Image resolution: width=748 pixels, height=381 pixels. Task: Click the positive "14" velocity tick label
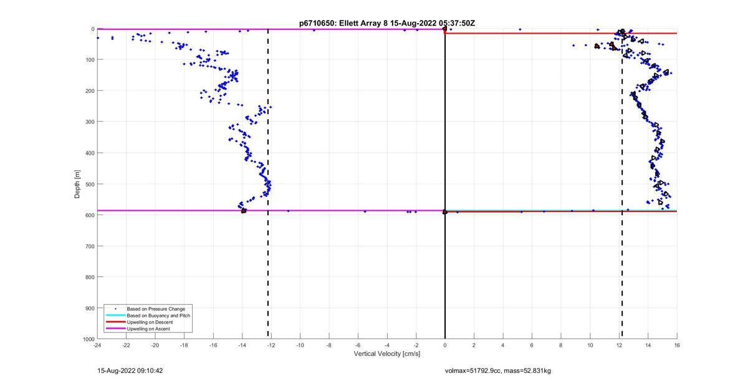coord(648,345)
